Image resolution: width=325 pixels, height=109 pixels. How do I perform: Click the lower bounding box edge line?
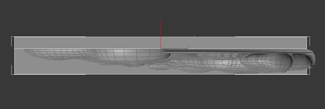(x=160, y=74)
